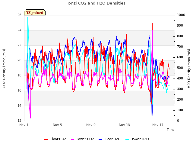Click the 300 value on the H2O axis

(180, 89)
